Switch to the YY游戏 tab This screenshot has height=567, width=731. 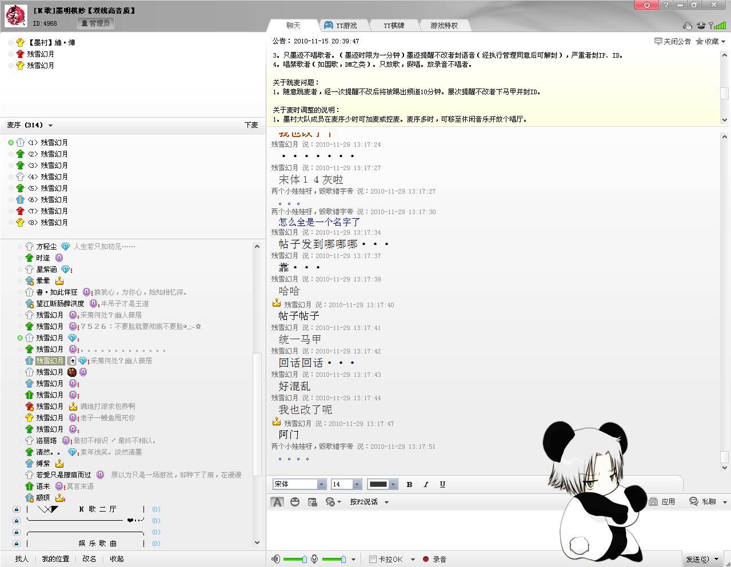(341, 25)
